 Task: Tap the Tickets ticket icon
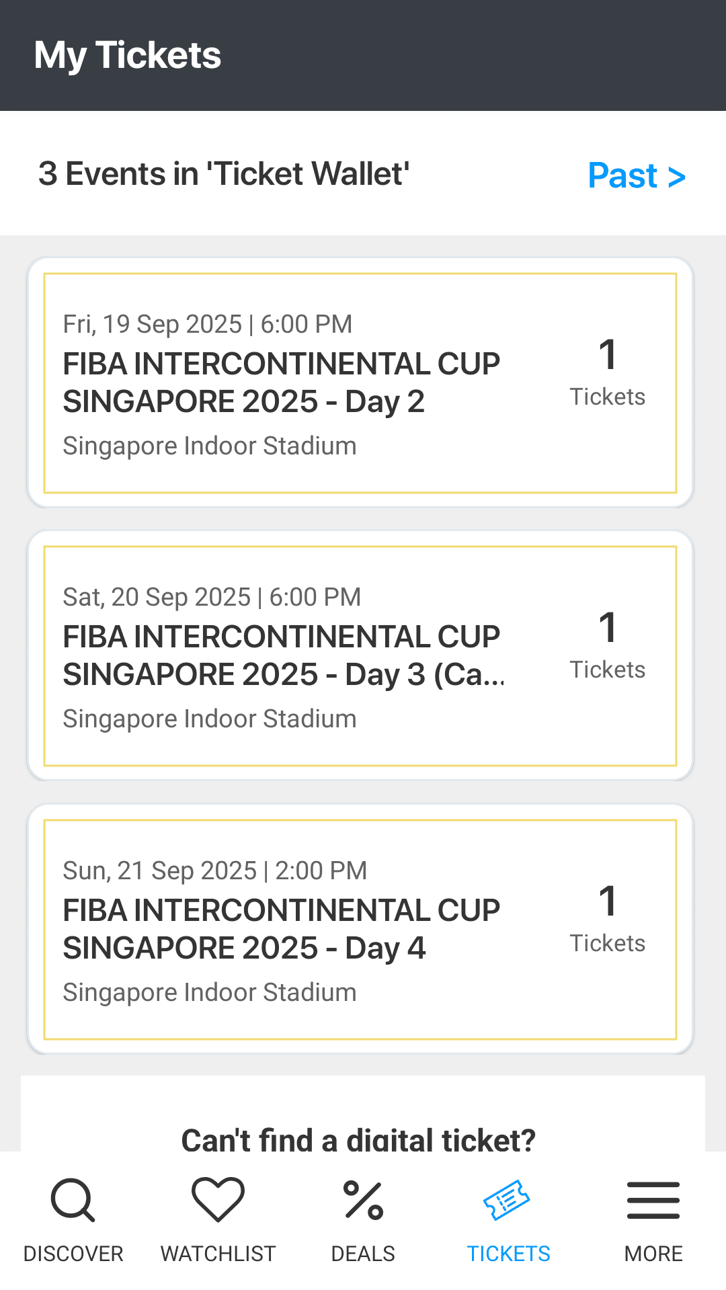[x=508, y=1200]
